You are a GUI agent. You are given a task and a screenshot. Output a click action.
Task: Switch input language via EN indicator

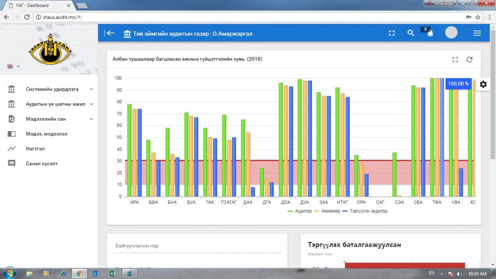[432, 273]
